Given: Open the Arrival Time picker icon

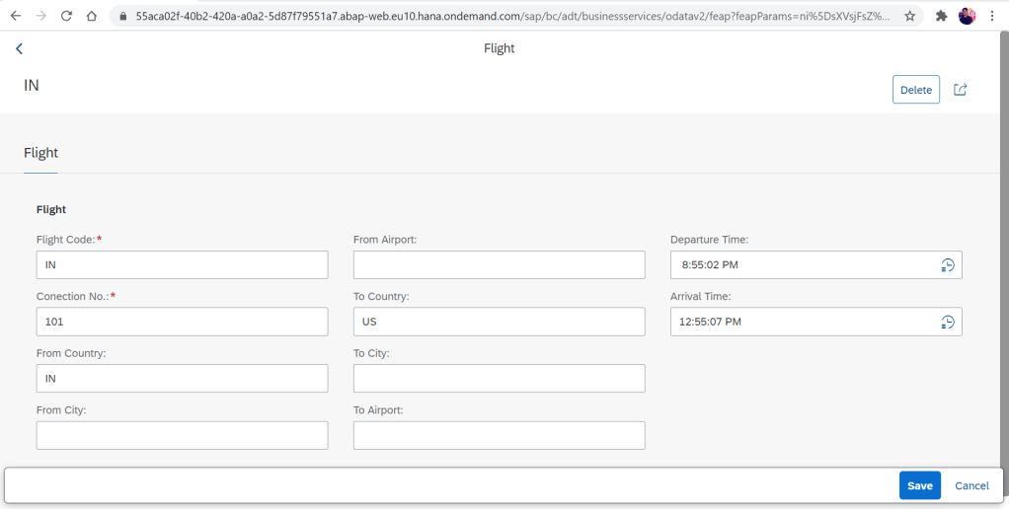Looking at the screenshot, I should coord(947,322).
